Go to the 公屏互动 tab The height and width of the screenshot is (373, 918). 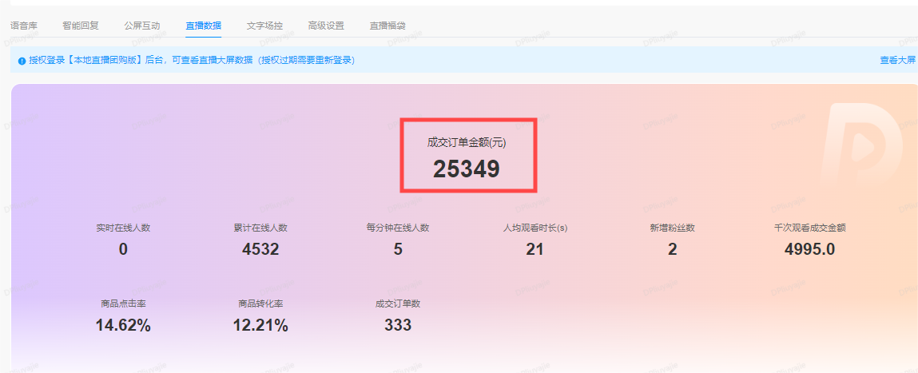click(142, 26)
